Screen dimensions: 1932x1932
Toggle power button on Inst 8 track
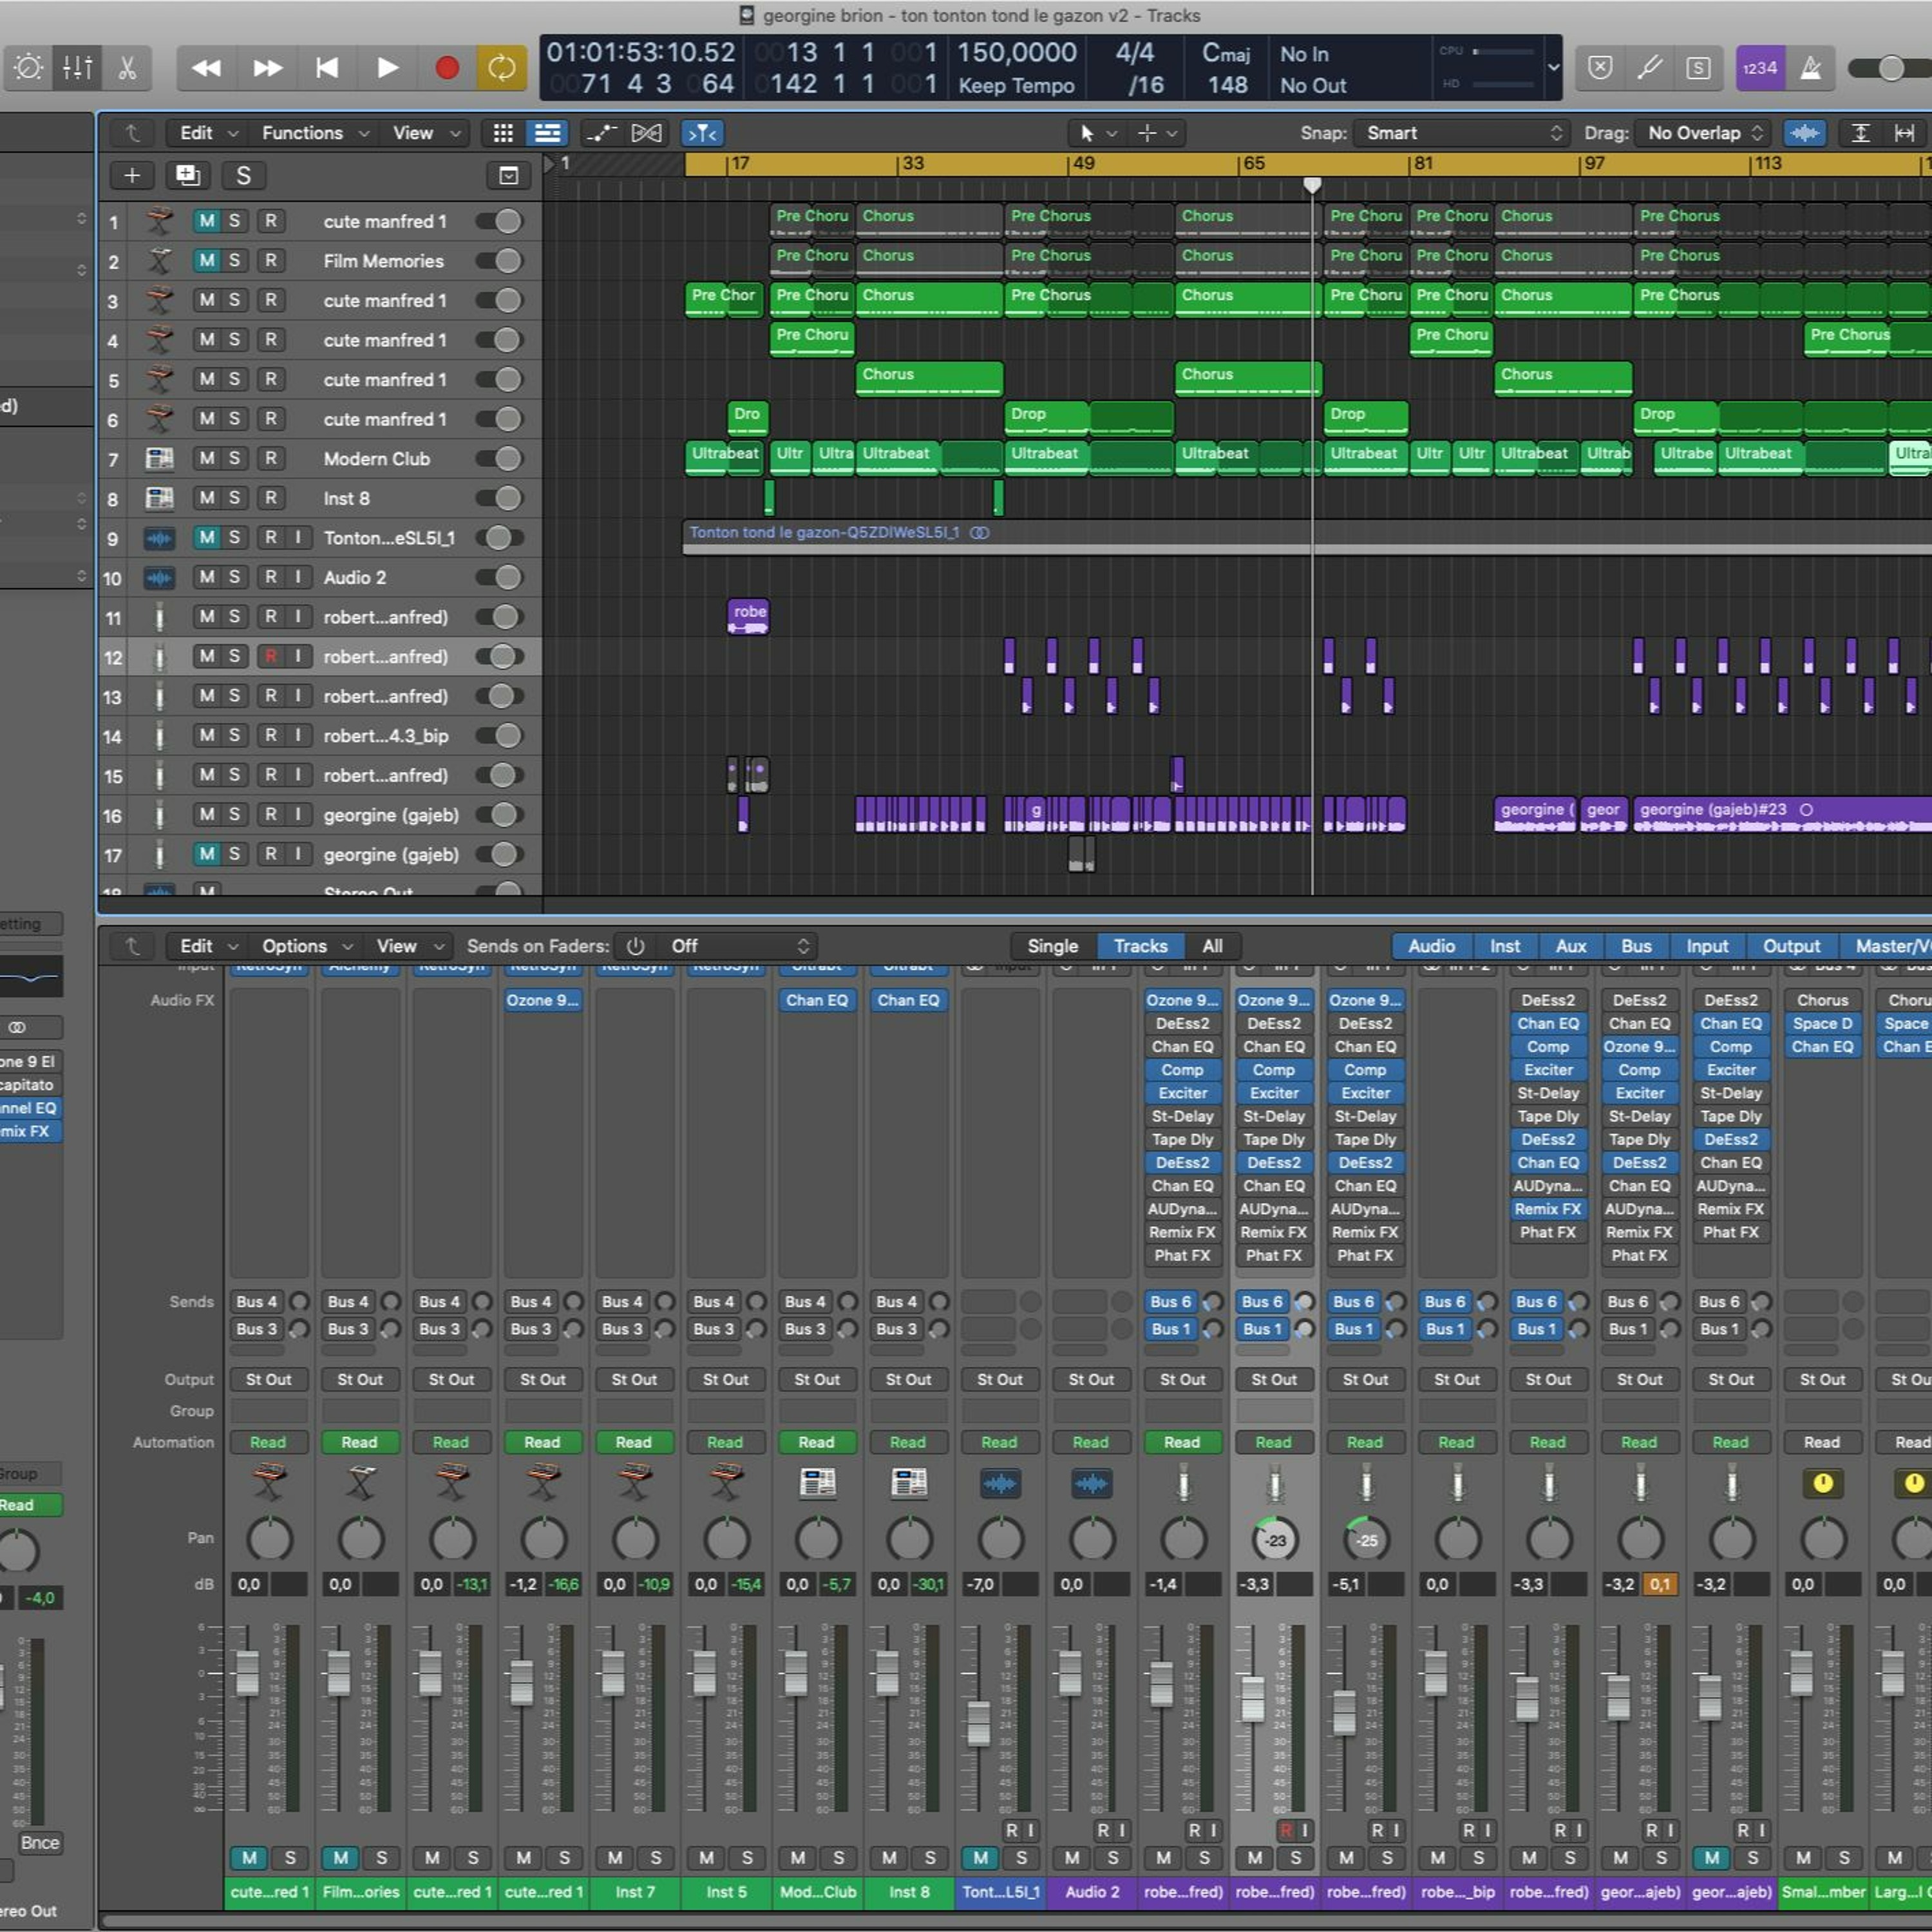point(501,498)
